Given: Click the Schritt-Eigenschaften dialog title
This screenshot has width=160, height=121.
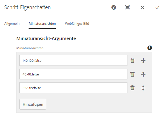Looking at the screenshot, I should [x=27, y=7].
